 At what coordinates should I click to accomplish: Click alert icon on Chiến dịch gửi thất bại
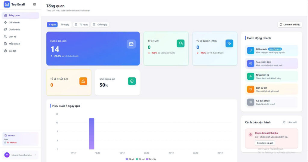(x=251, y=135)
